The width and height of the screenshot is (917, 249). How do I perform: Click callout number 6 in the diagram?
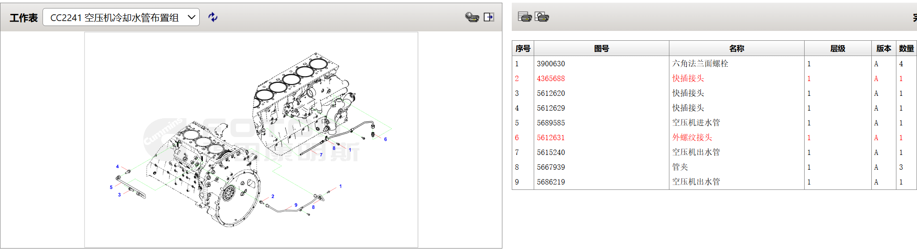386,139
